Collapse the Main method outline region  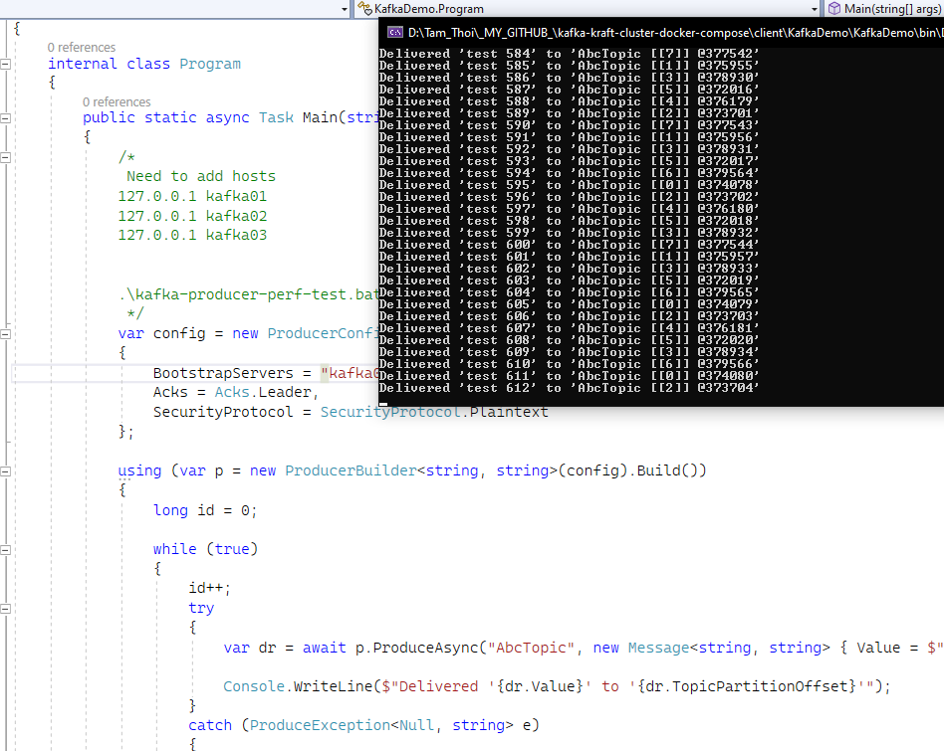[5, 117]
